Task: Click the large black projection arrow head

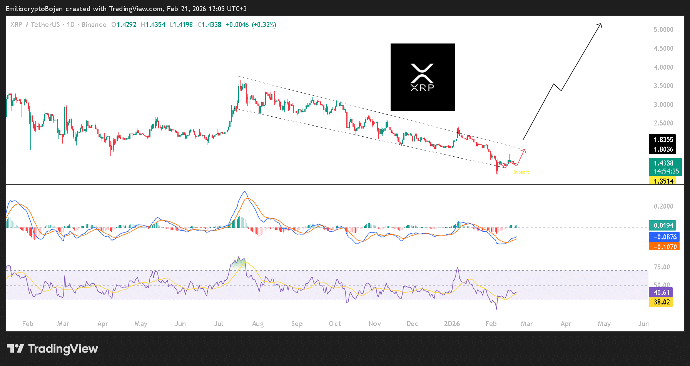Action: click(600, 25)
